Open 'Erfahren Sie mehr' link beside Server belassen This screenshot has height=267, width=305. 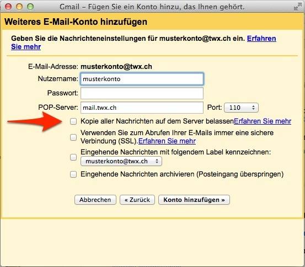pyautogui.click(x=263, y=121)
